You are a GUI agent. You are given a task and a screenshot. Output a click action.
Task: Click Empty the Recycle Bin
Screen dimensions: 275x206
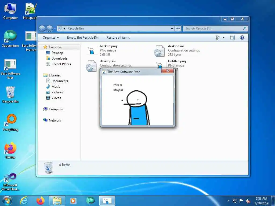pyautogui.click(x=83, y=38)
